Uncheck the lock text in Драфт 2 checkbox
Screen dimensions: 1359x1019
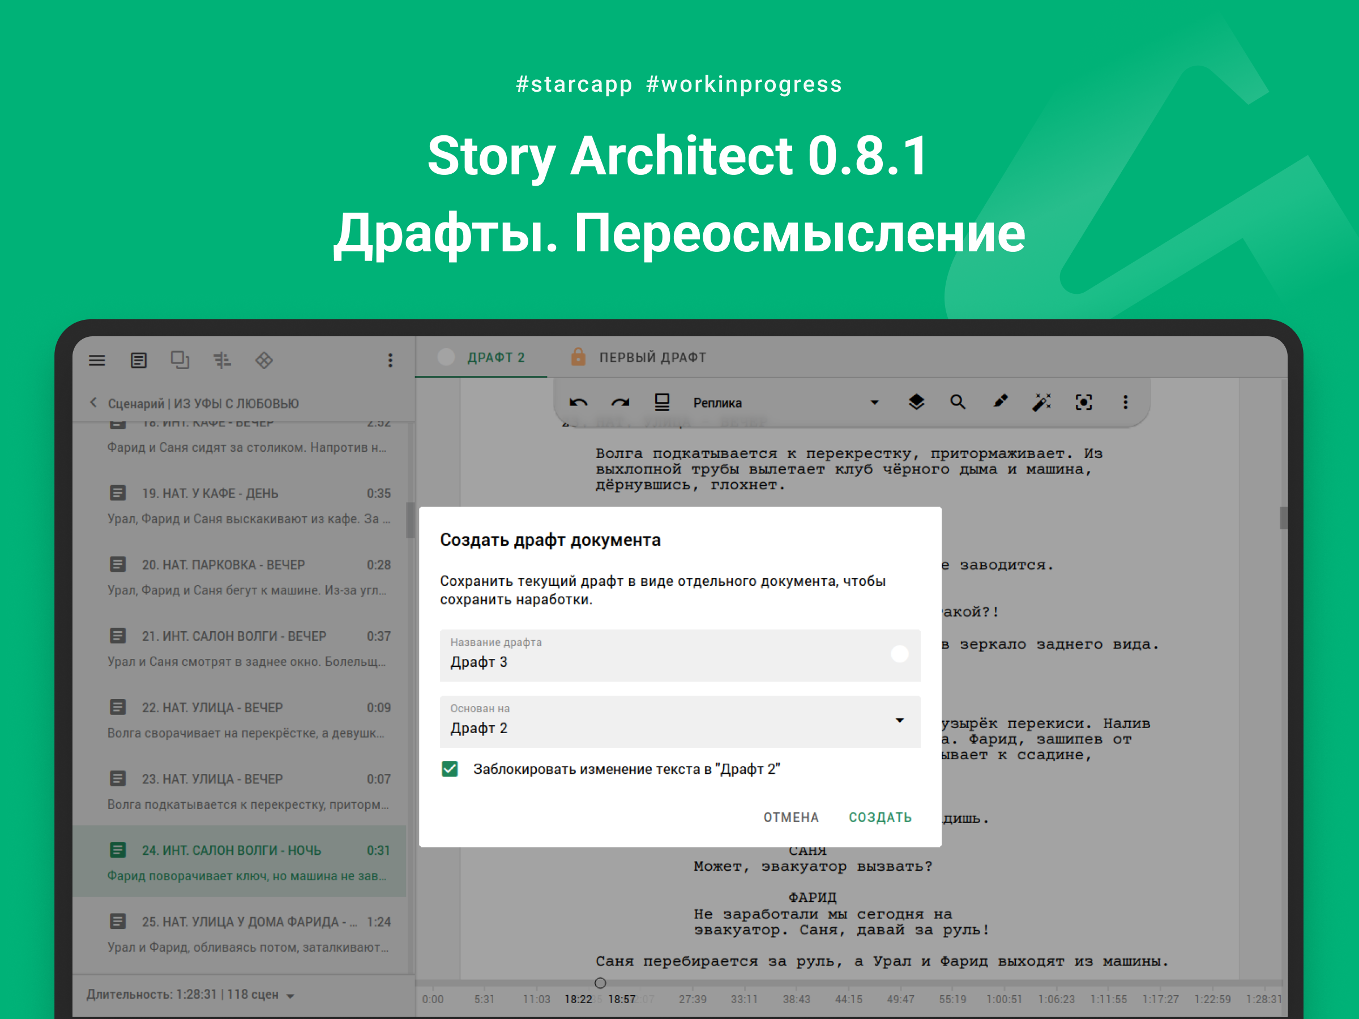point(450,769)
